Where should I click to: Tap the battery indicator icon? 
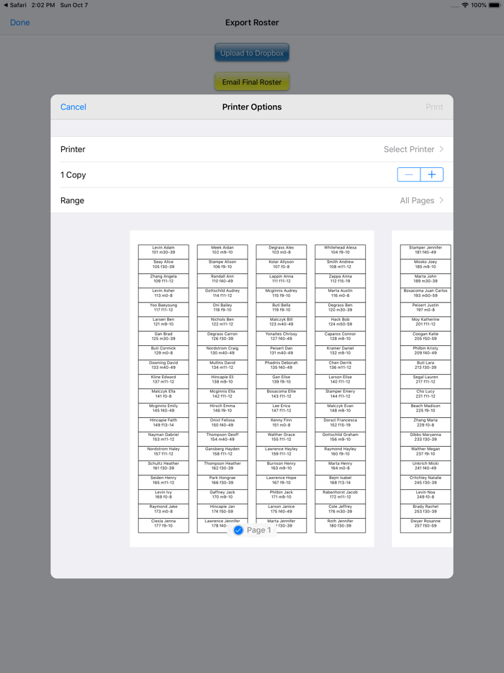tap(495, 5)
